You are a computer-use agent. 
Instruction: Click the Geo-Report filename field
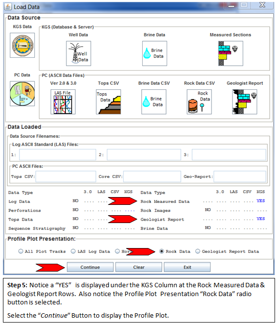(x=240, y=176)
